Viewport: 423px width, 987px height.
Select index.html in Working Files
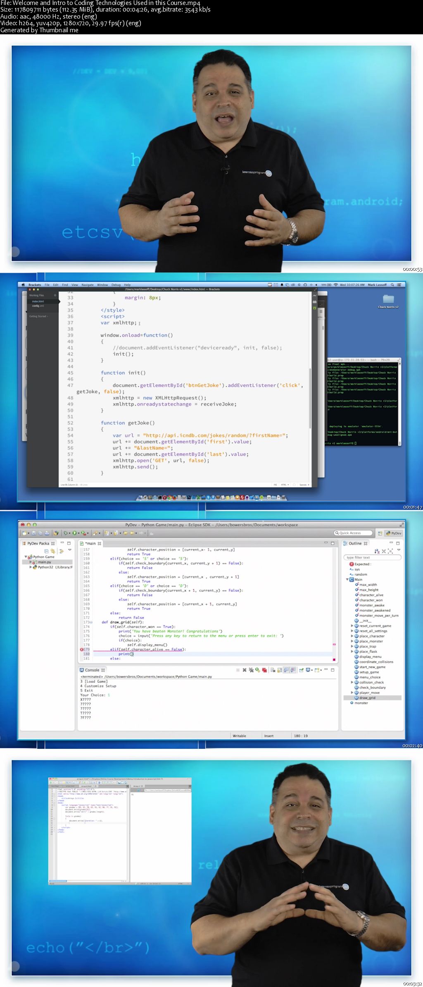coord(38,301)
